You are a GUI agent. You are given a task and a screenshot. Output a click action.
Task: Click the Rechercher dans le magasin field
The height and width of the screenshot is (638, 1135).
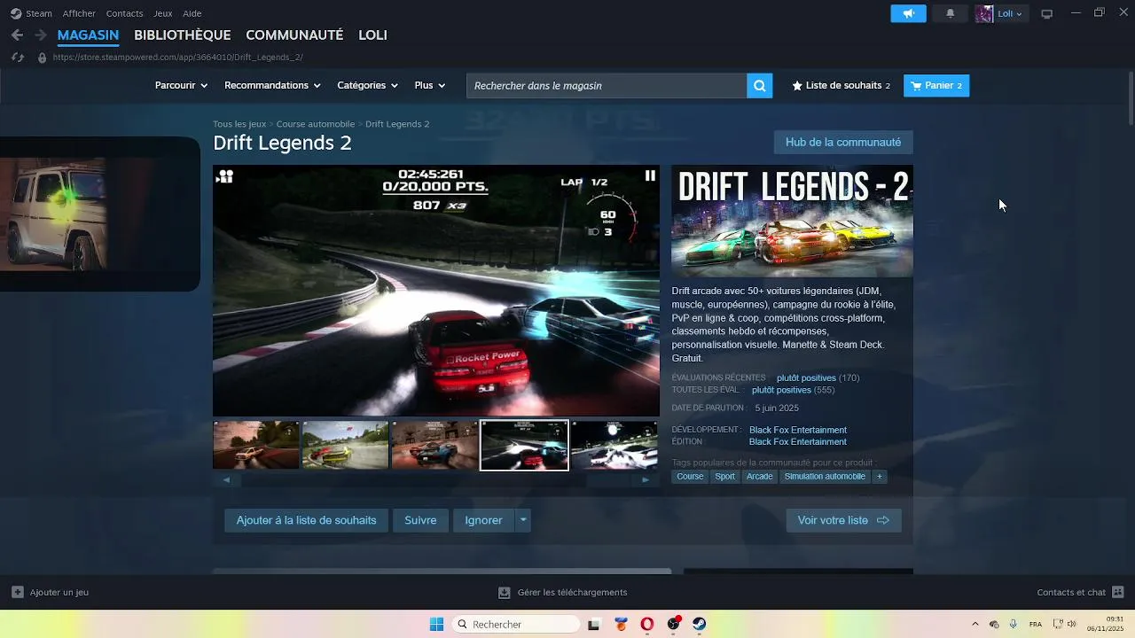click(x=607, y=86)
